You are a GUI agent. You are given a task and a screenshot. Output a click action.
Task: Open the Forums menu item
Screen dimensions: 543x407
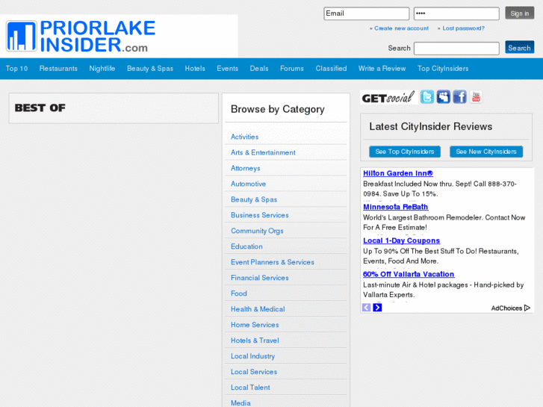292,69
